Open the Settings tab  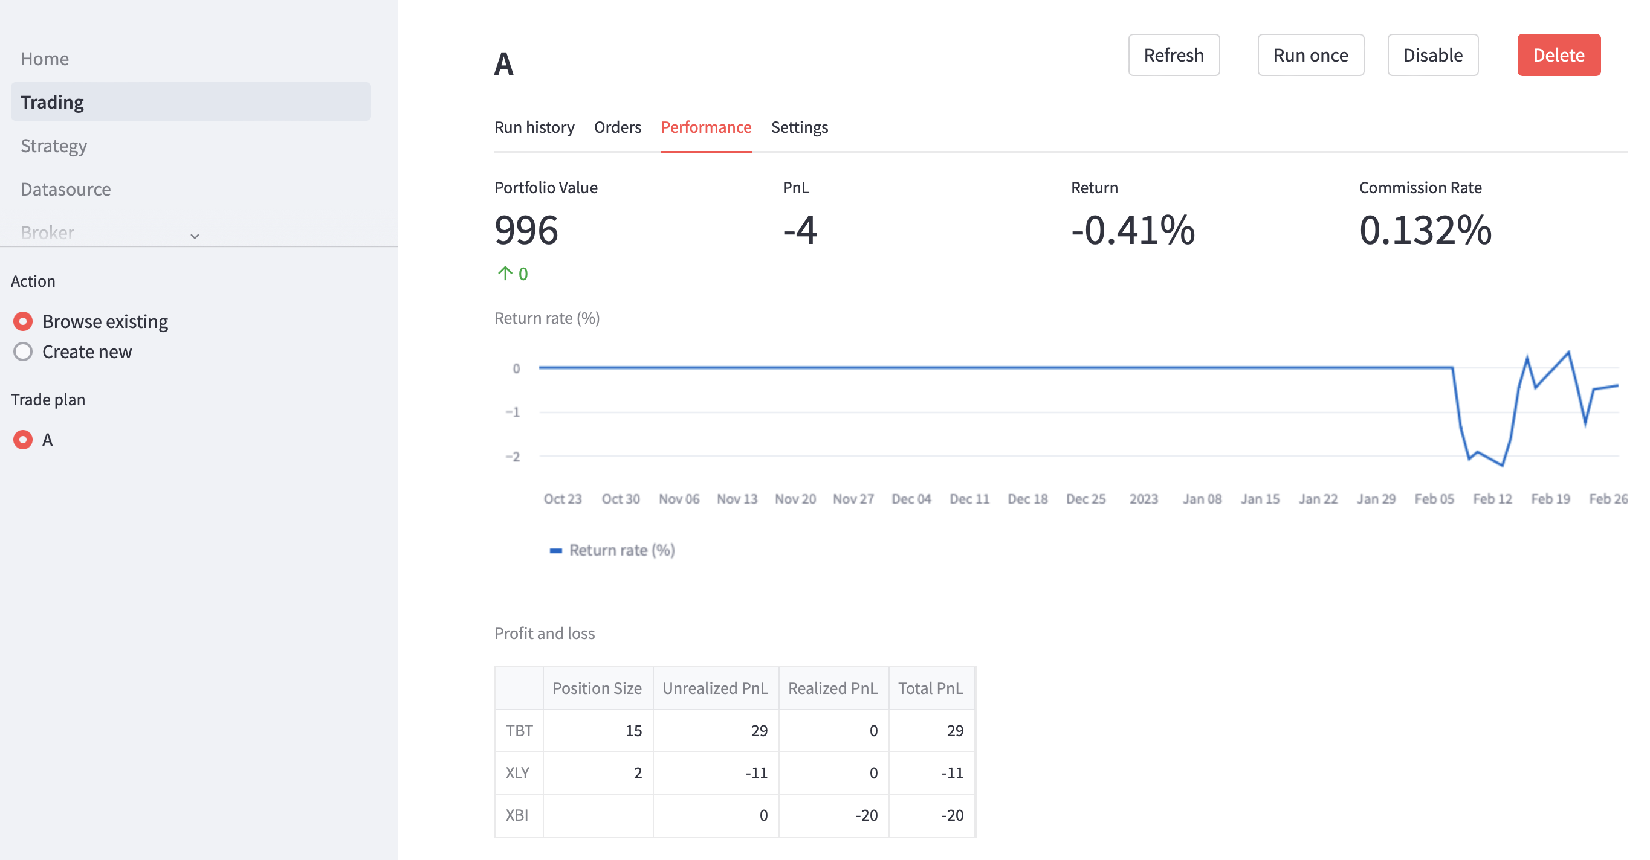[799, 127]
